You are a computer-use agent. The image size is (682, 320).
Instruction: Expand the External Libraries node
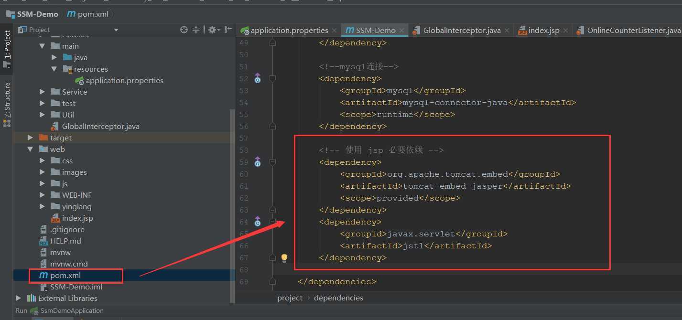18,298
